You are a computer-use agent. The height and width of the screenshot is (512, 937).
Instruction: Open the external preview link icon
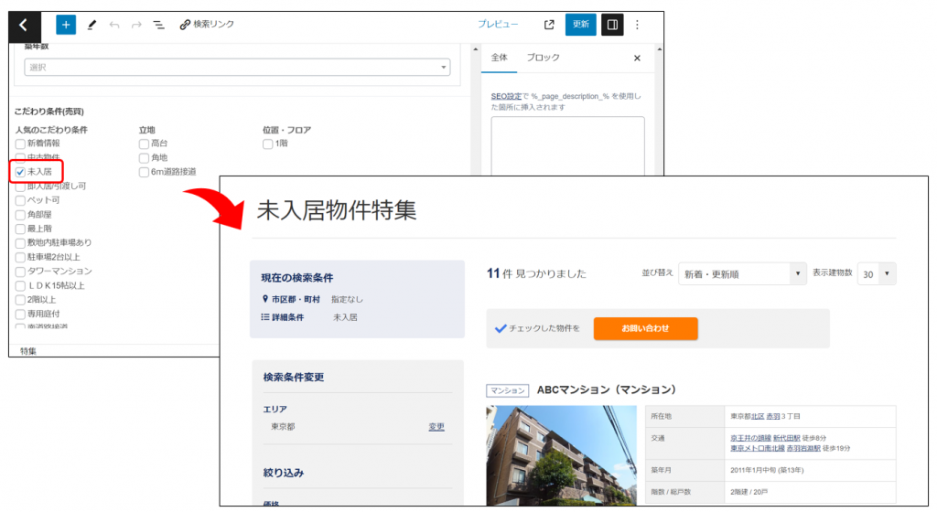point(549,26)
